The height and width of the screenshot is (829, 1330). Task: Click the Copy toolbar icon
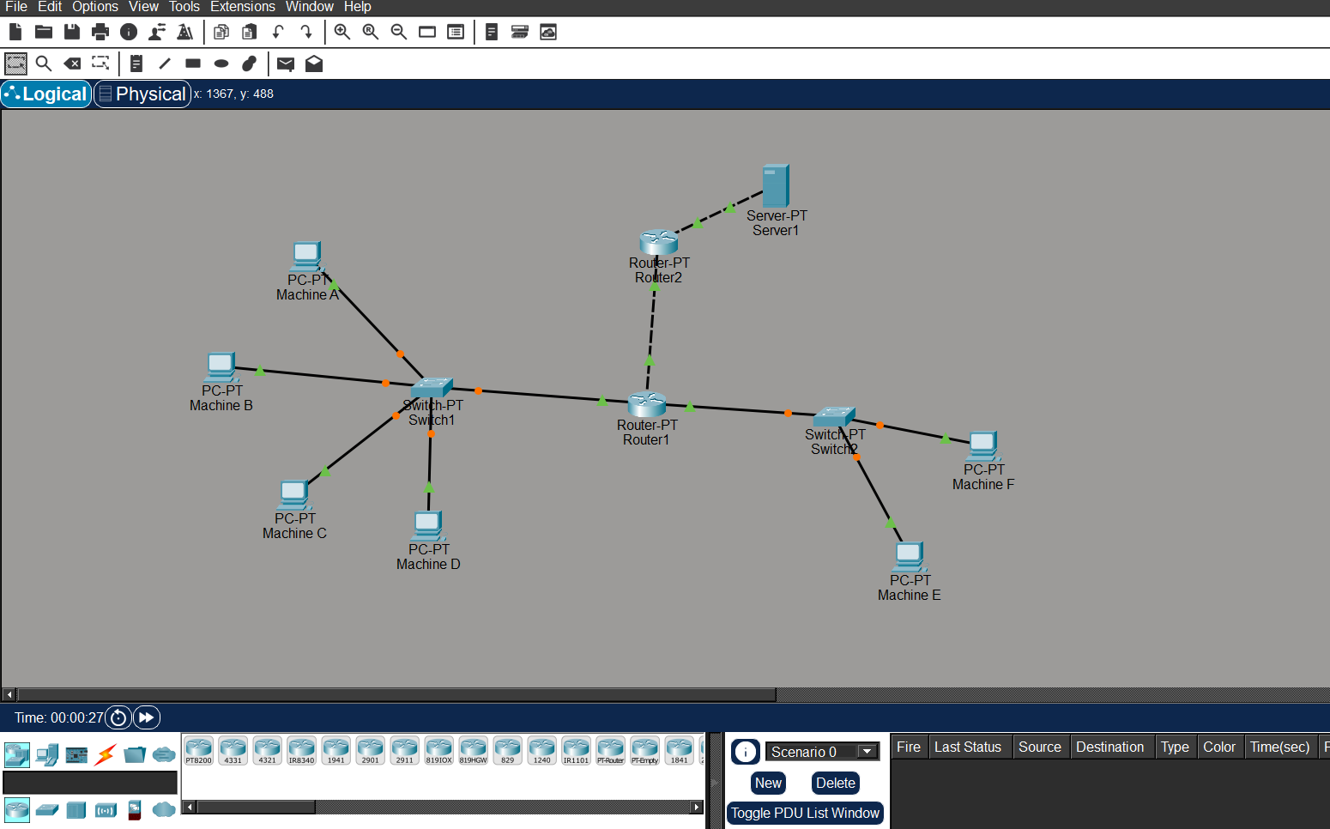pyautogui.click(x=221, y=32)
